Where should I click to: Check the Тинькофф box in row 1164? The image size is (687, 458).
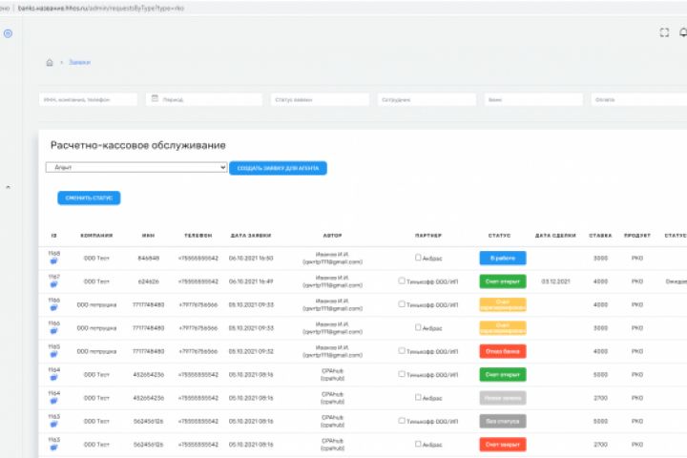point(402,374)
